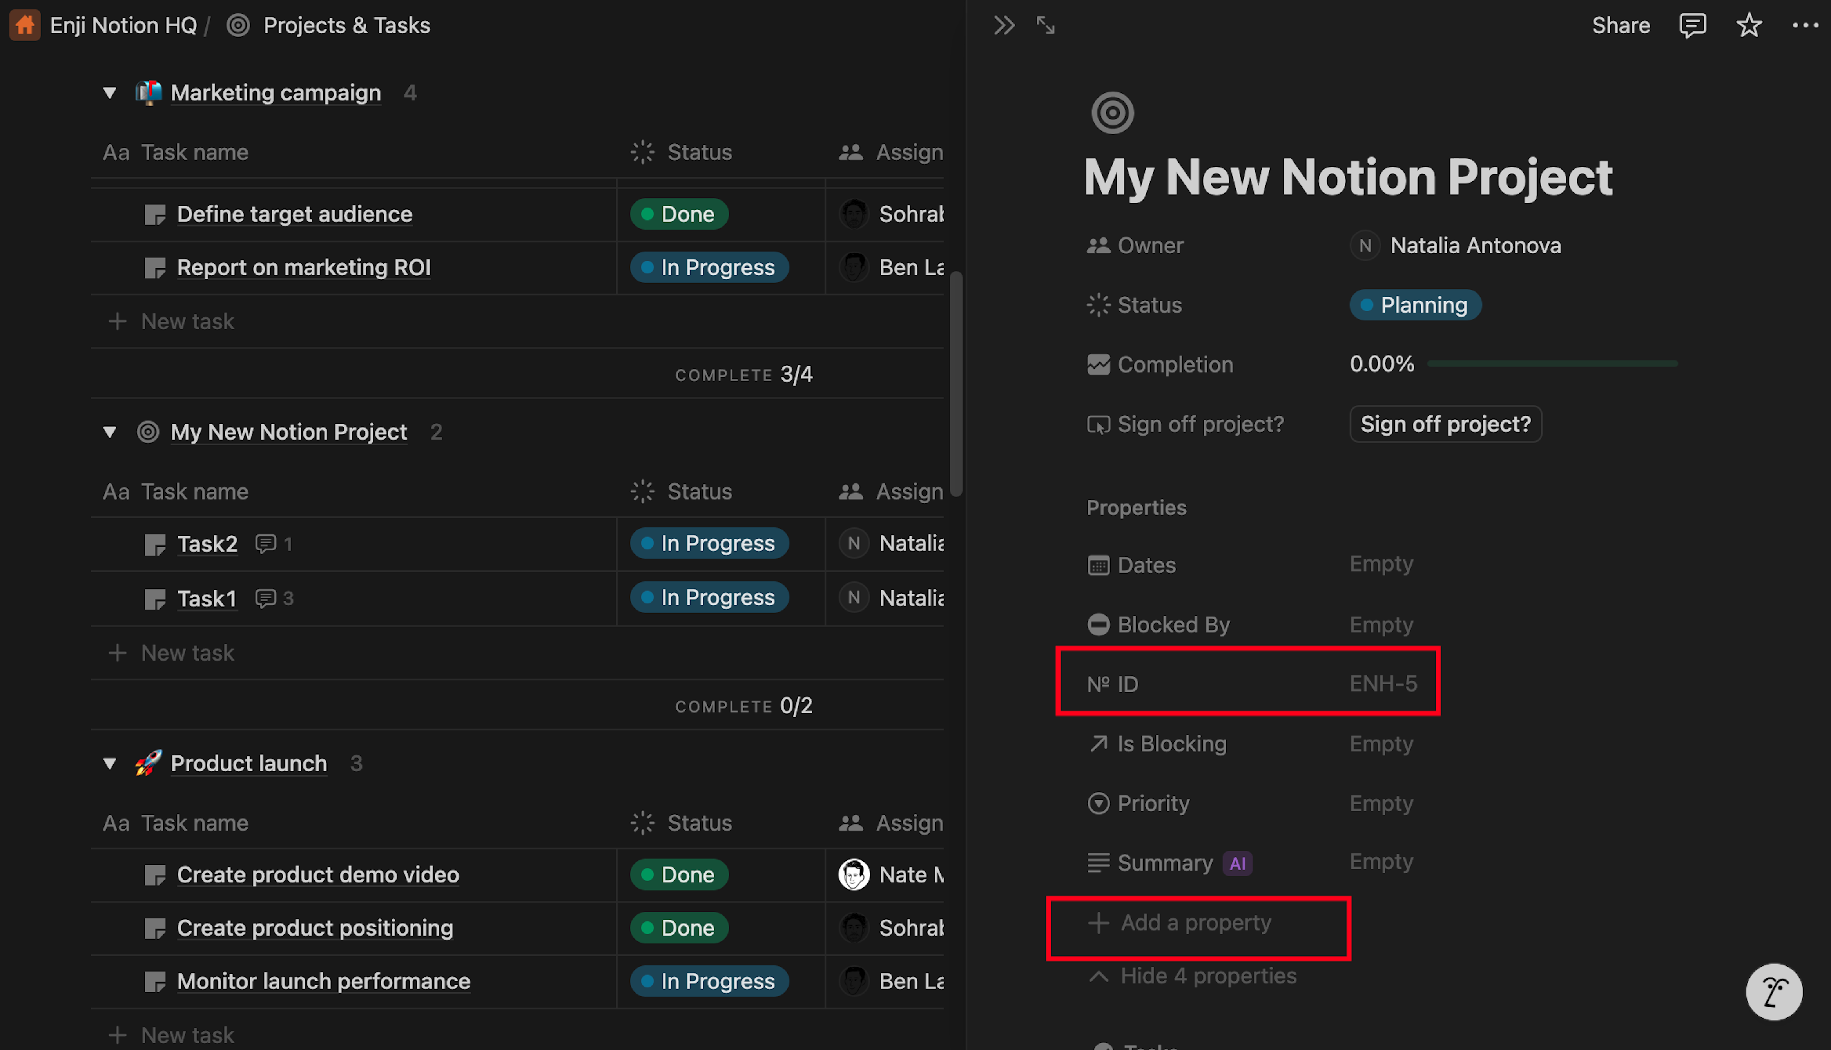Click the Marketing campaign mailbox emoji icon
Image resolution: width=1831 pixels, height=1050 pixels.
[149, 92]
